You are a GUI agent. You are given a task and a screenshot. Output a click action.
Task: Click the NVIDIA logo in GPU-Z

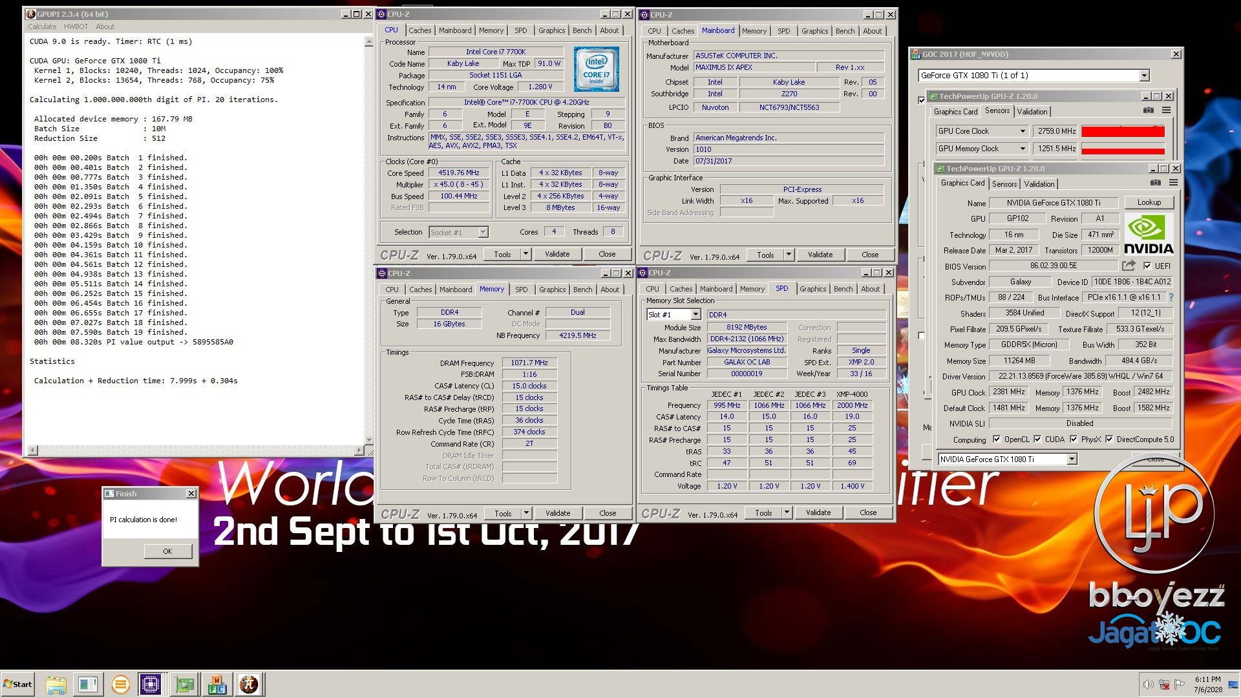pos(1149,234)
